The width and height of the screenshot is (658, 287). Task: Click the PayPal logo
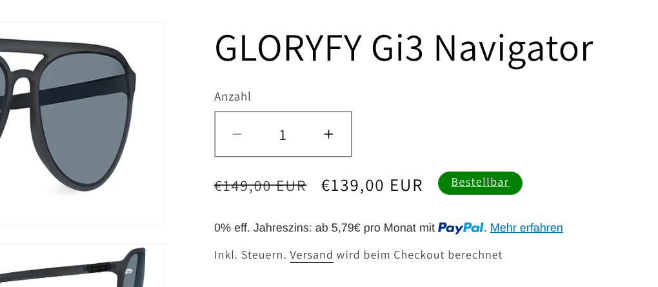pyautogui.click(x=461, y=228)
